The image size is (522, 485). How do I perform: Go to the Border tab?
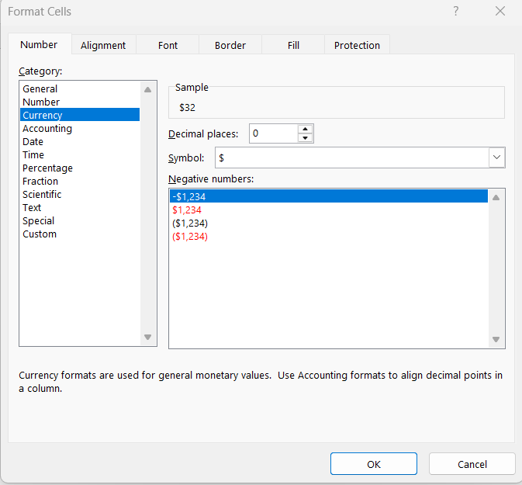click(x=230, y=46)
